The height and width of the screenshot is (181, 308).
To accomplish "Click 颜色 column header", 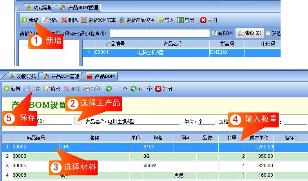I will point(185,138).
